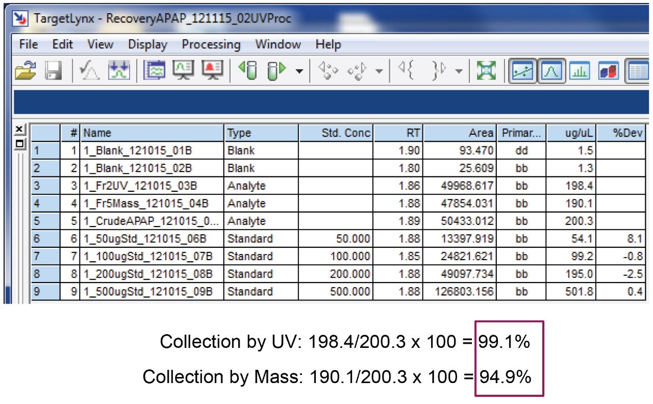This screenshot has height=404, width=653.
Task: Click the Area column header
Action: coord(460,133)
